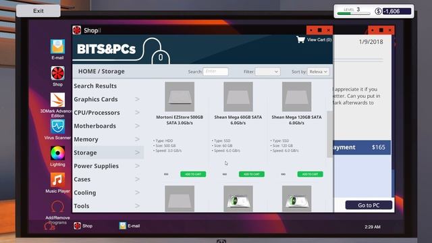
Task: Open CPU/Processors category
Action: click(x=107, y=113)
